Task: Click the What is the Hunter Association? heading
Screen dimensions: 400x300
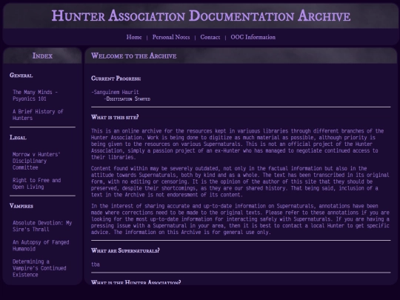Action: tap(136, 282)
